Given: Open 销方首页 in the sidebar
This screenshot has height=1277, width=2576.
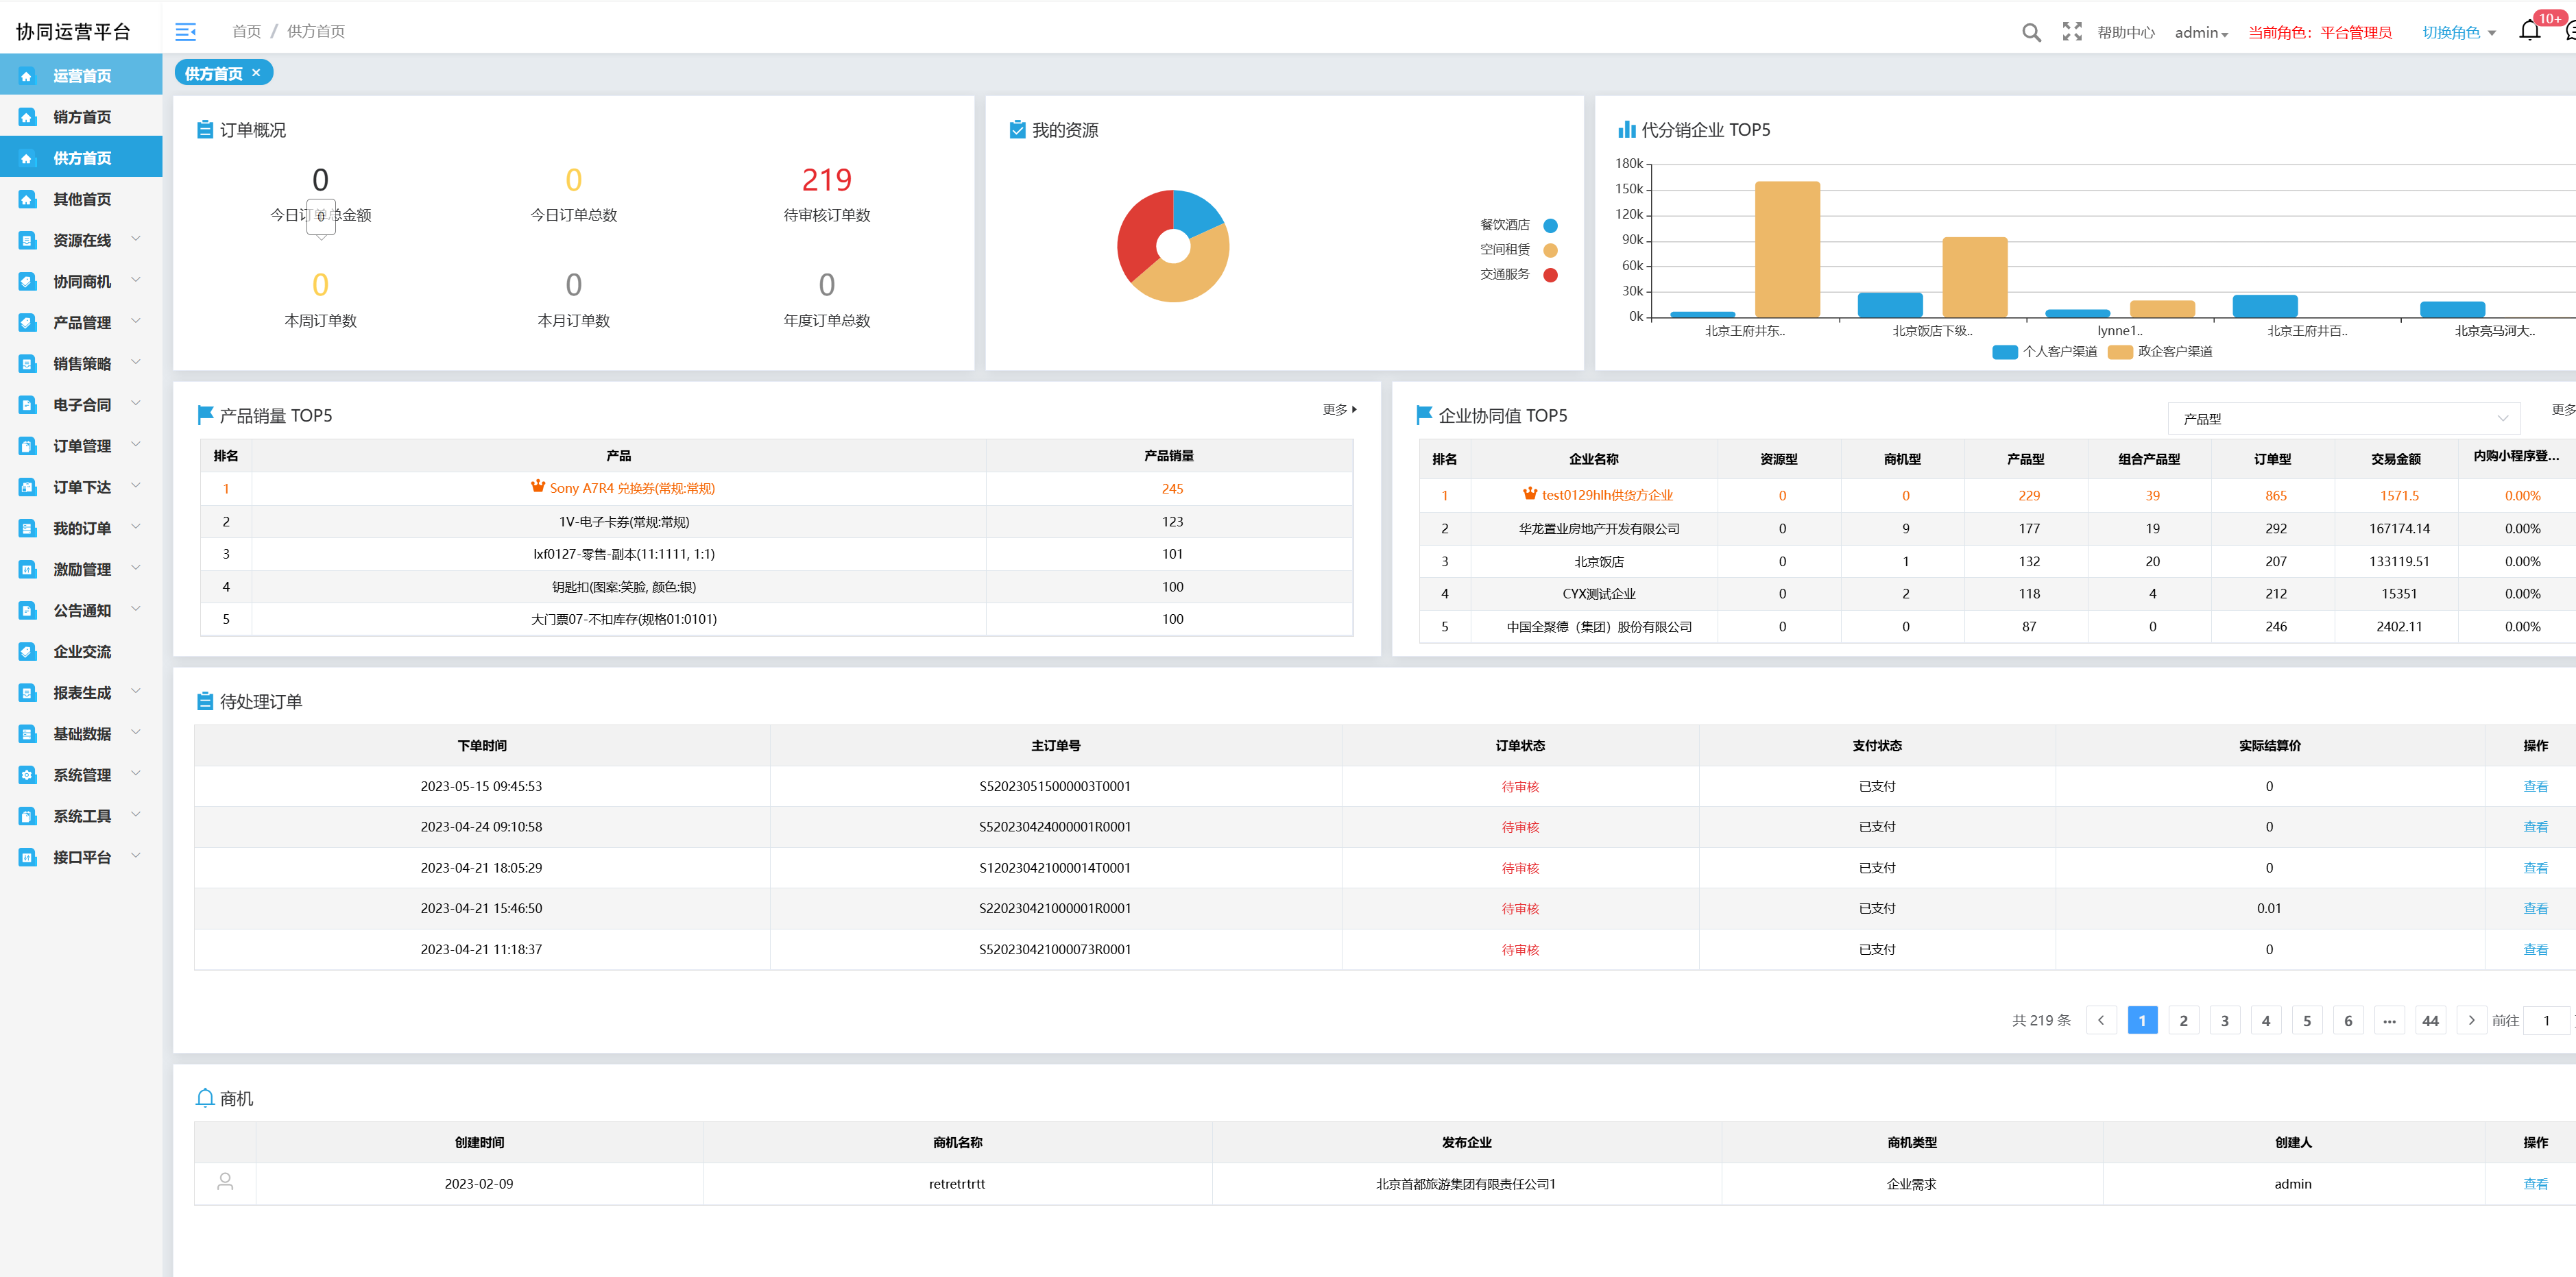Looking at the screenshot, I should tap(82, 117).
